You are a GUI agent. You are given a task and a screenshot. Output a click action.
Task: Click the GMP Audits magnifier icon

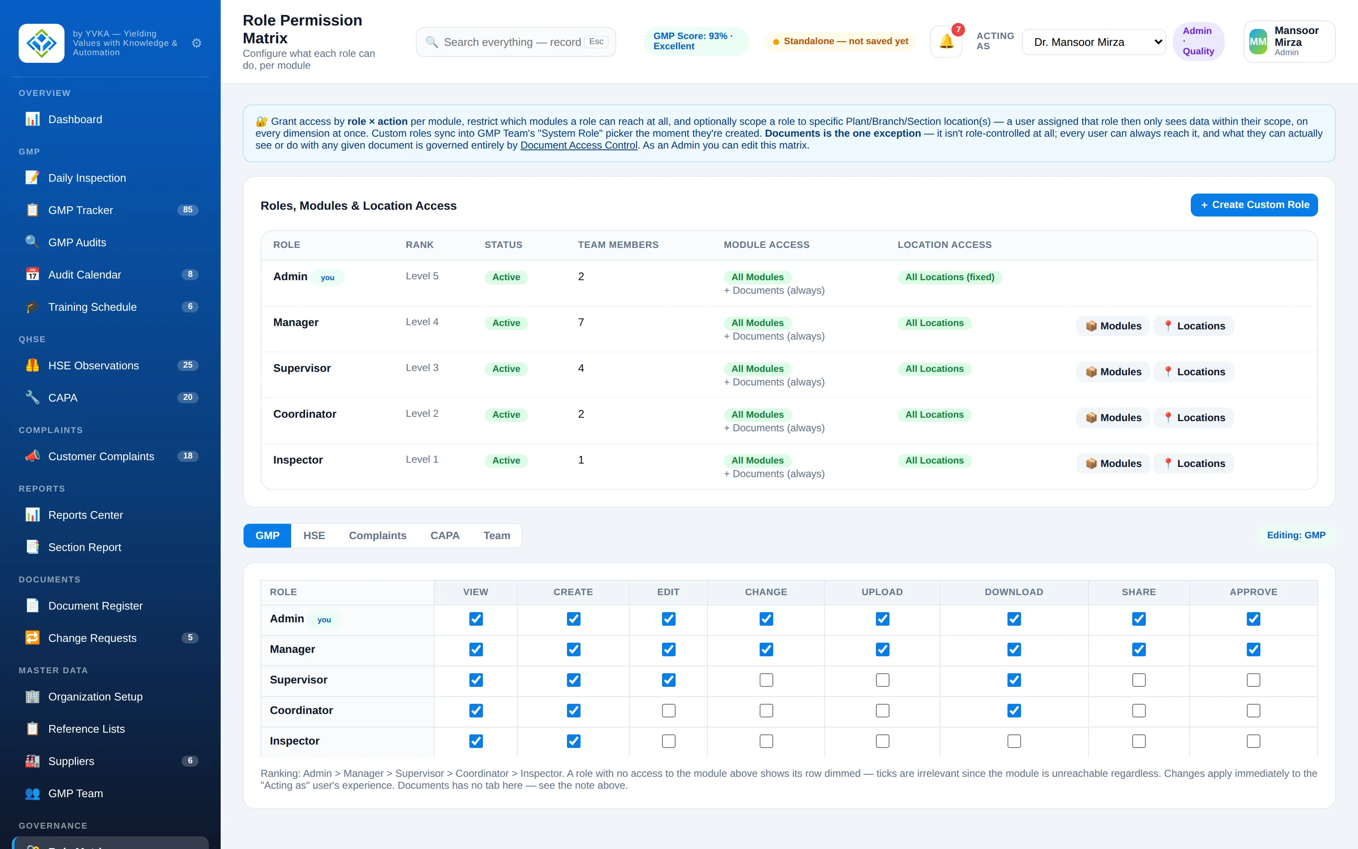pyautogui.click(x=33, y=242)
